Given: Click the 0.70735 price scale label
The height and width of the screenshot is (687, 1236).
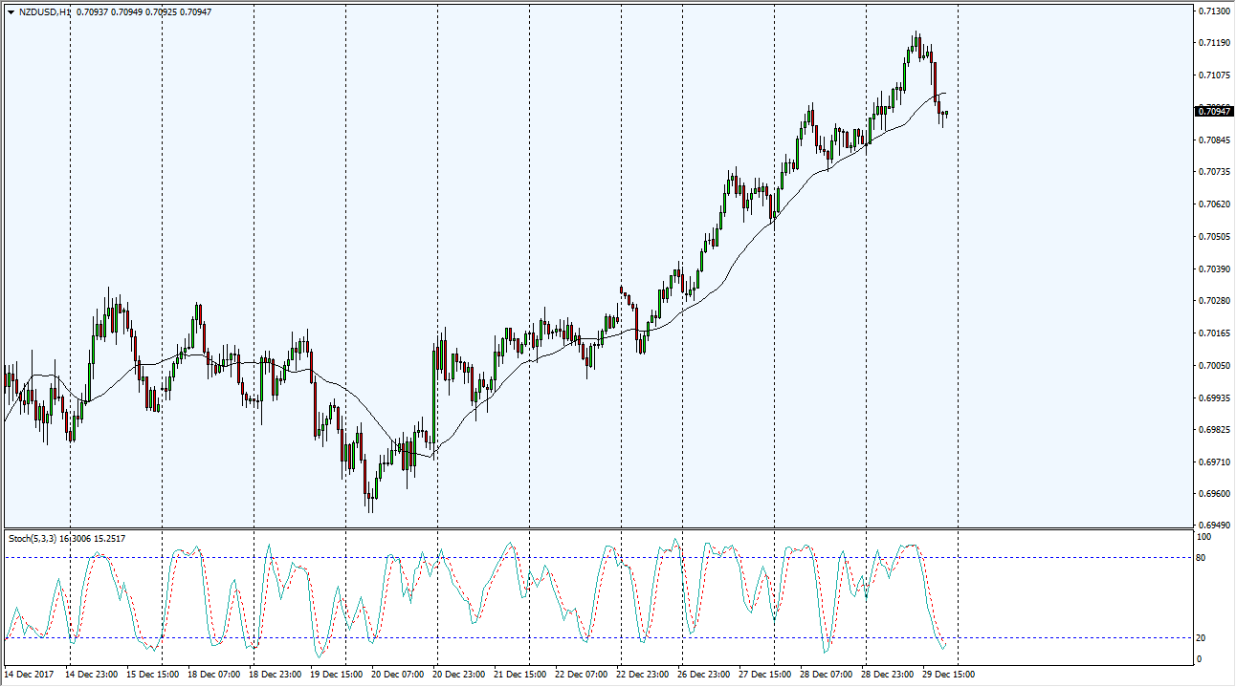Looking at the screenshot, I should coord(1213,172).
